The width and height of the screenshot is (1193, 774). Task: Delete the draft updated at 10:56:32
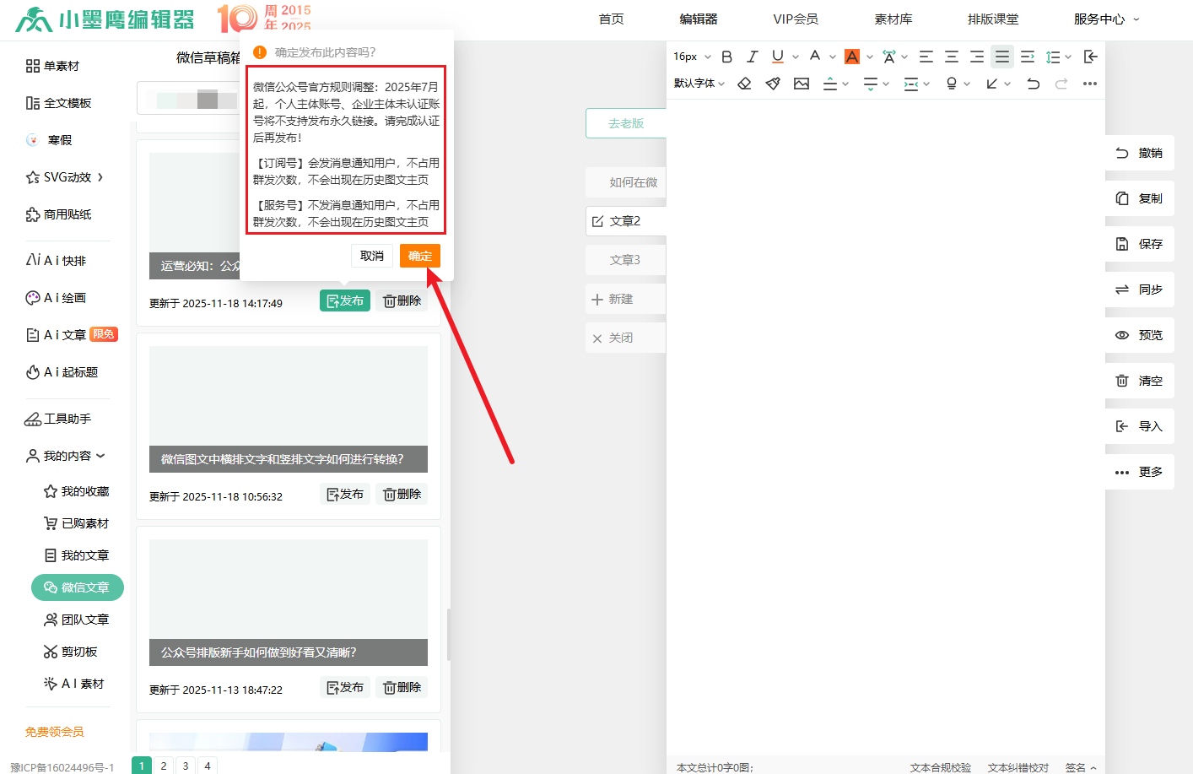tap(402, 494)
